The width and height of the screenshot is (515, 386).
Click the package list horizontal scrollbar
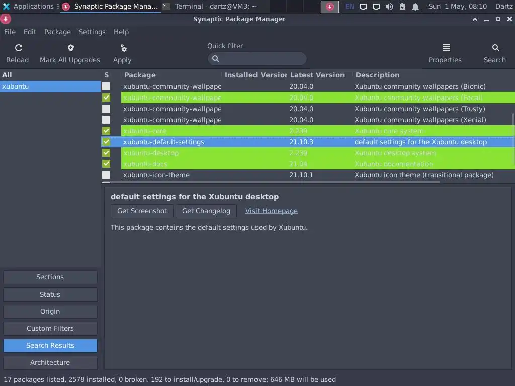pos(271,182)
